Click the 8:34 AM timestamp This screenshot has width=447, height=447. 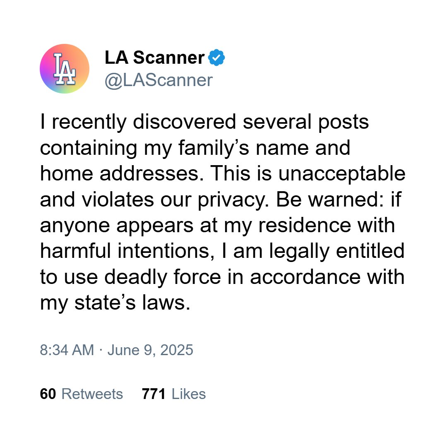pyautogui.click(x=67, y=350)
